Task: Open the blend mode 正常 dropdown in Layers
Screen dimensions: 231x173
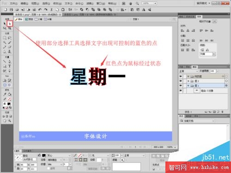Action: point(188,71)
